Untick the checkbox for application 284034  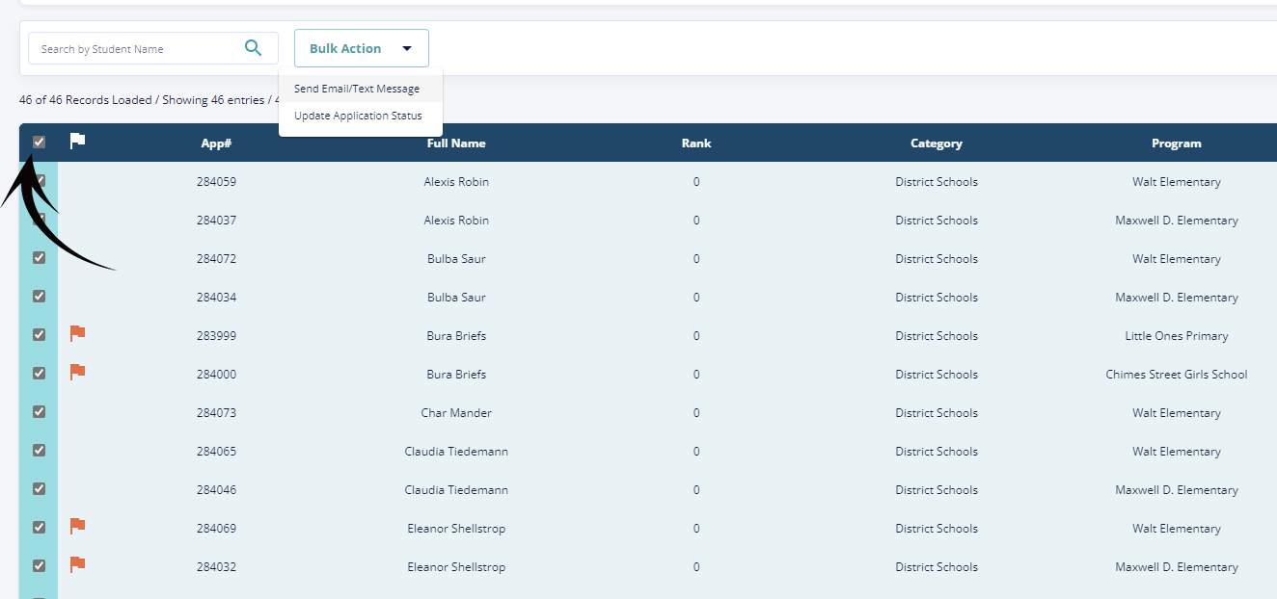pyautogui.click(x=39, y=297)
